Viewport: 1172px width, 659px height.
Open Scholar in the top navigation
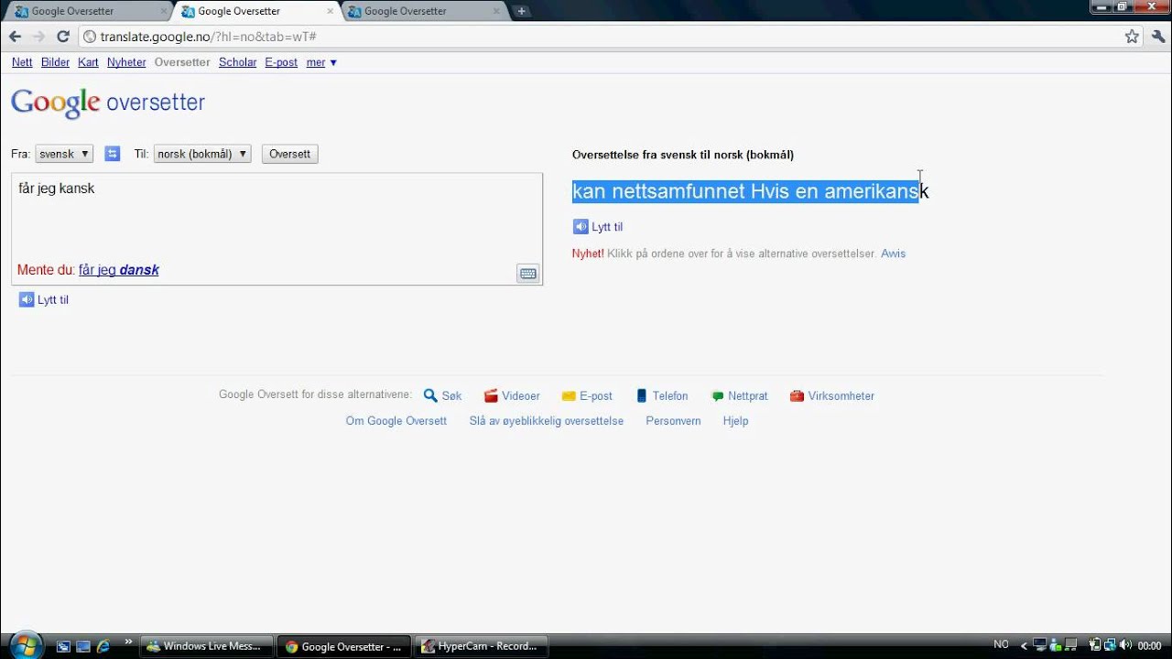[x=237, y=62]
